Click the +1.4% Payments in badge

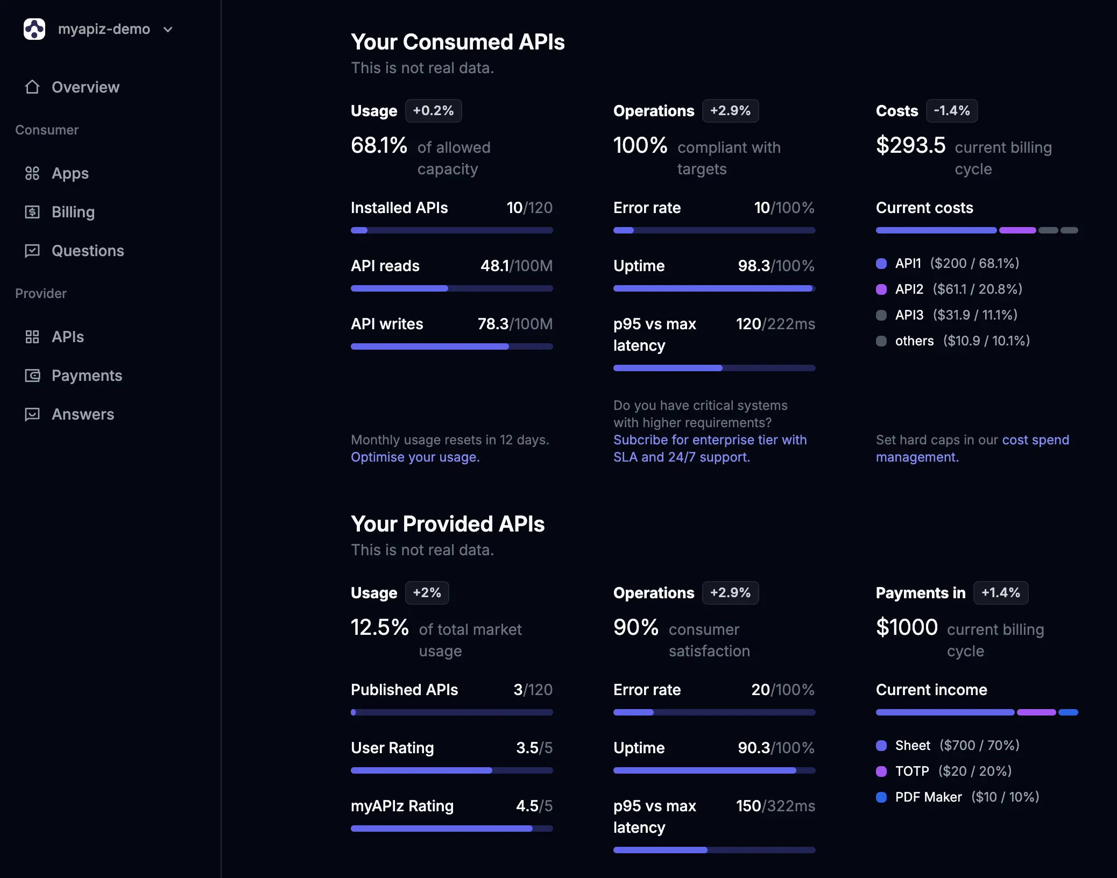1001,593
